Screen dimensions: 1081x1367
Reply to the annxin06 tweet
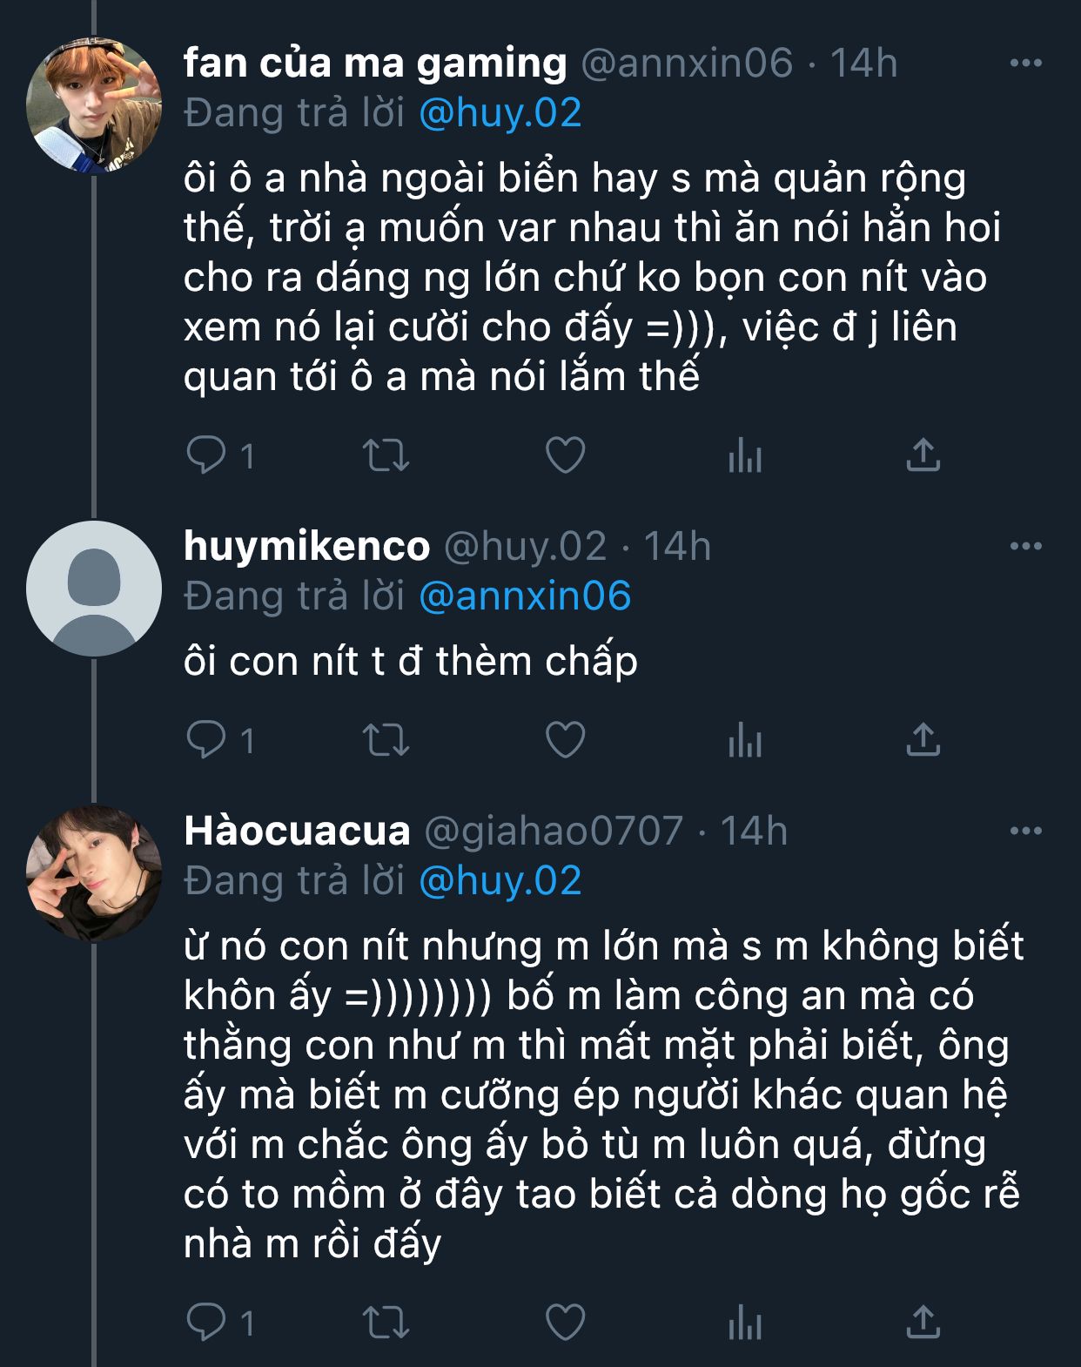coord(206,455)
